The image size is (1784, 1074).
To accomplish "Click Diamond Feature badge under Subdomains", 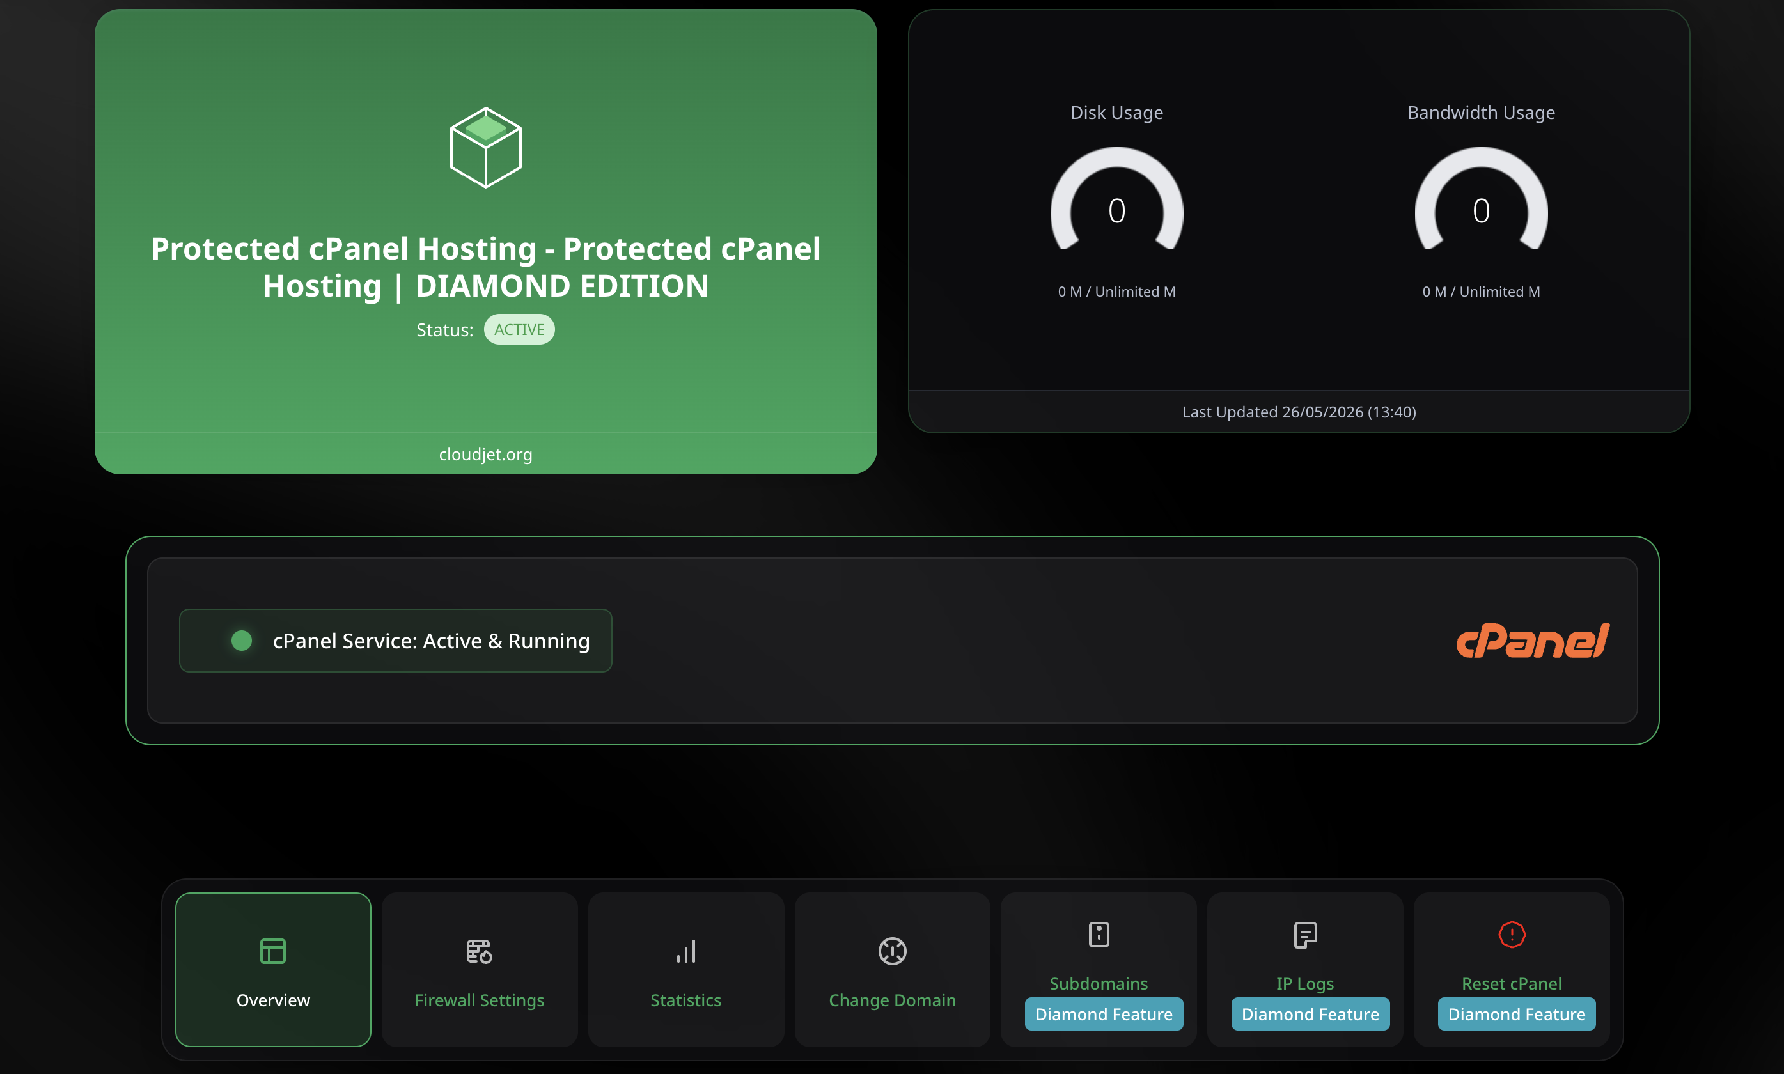I will (1104, 1014).
